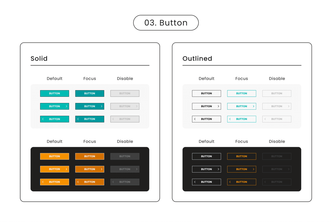Click right chevron on dark-teal Solid Focus button
This screenshot has width=332, height=222.
[x=102, y=106]
